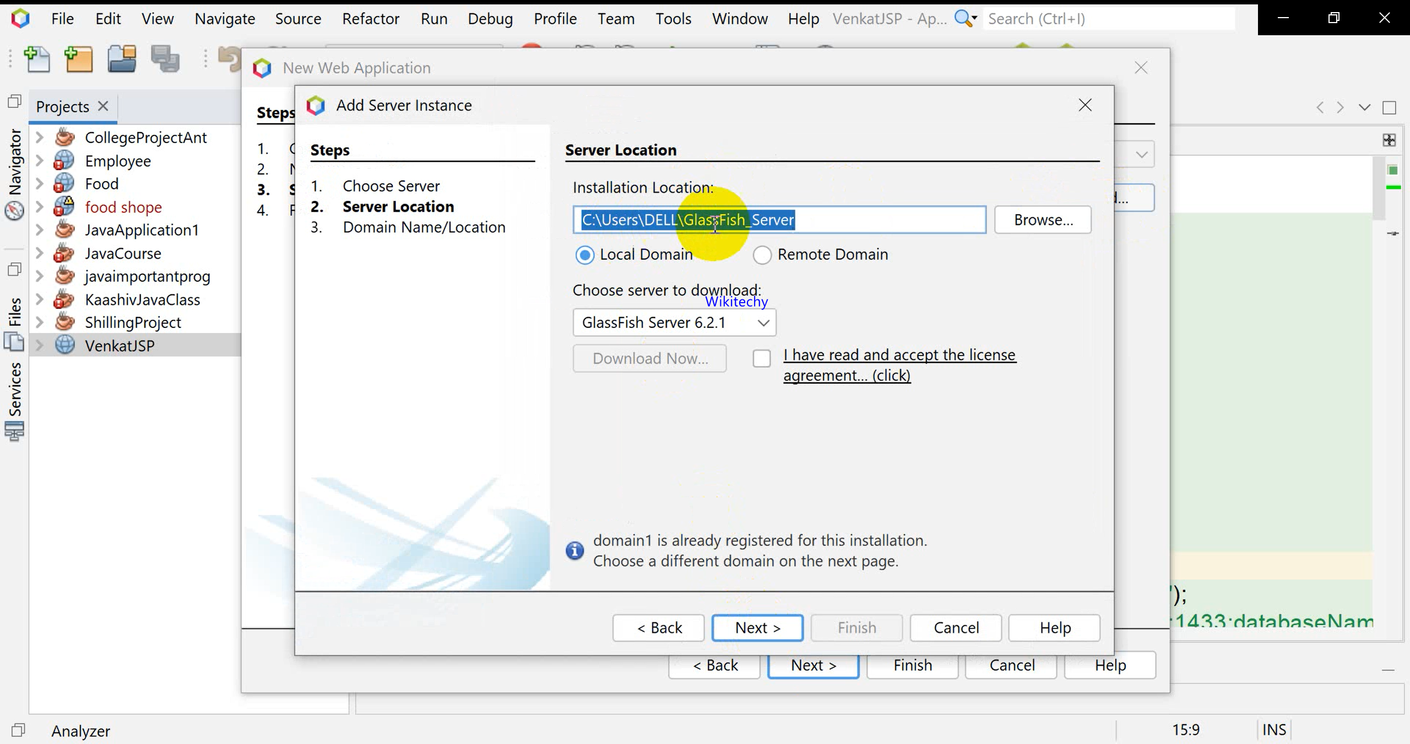The height and width of the screenshot is (744, 1410).
Task: Close the Projects tab
Action: (103, 106)
